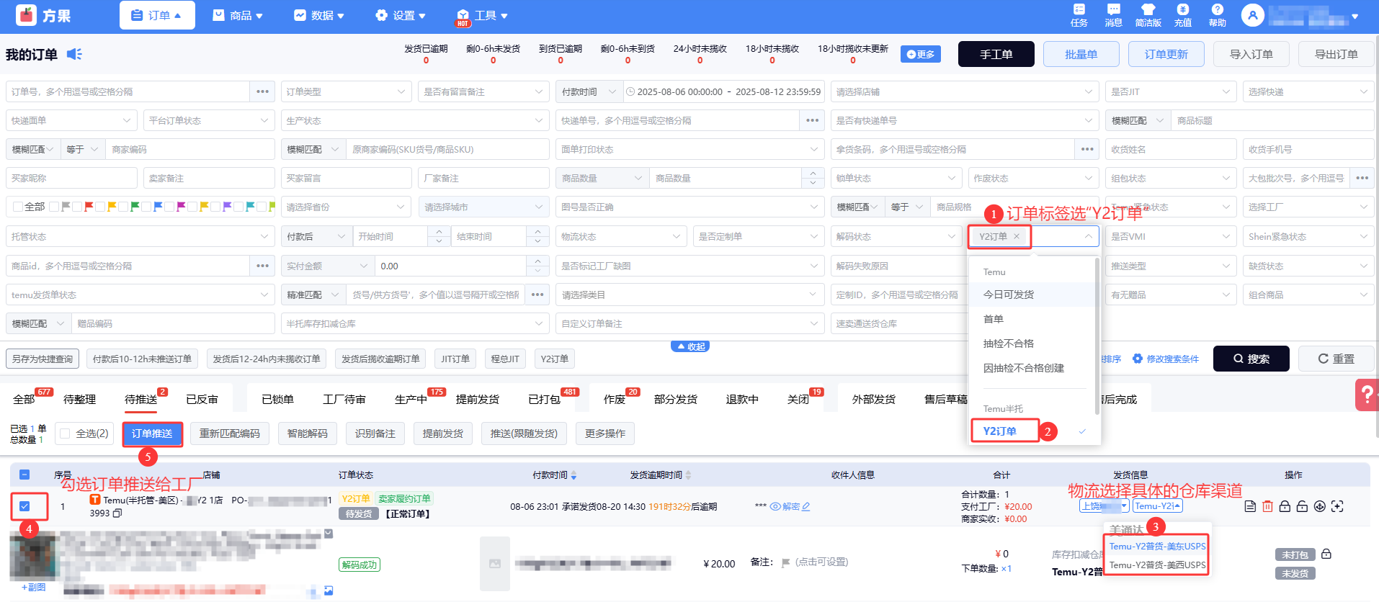Tick the 全选(2) select-all checkbox
This screenshot has width=1379, height=602.
[66, 433]
